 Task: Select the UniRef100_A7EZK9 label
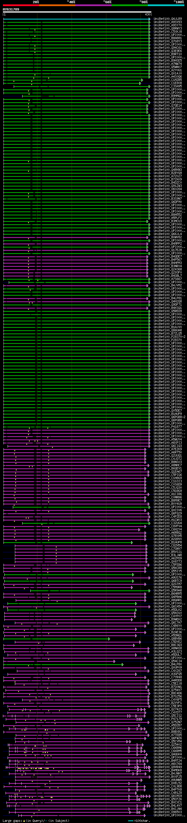168,449
